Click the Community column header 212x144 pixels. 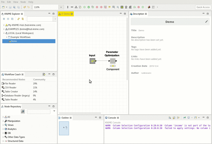[x=39, y=80]
